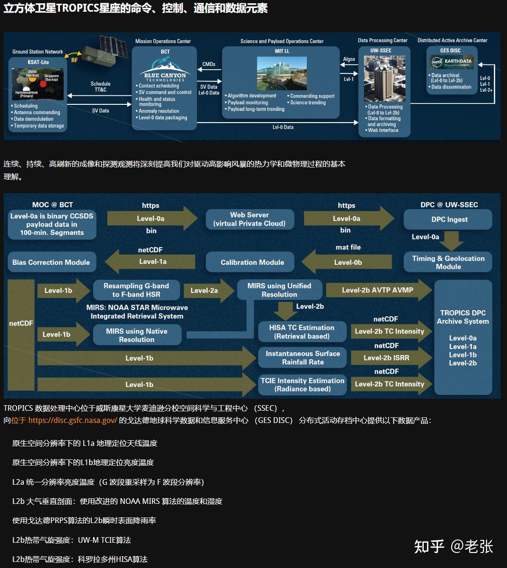
Task: Select the Timing & Geolocation Module box
Action: (x=448, y=262)
